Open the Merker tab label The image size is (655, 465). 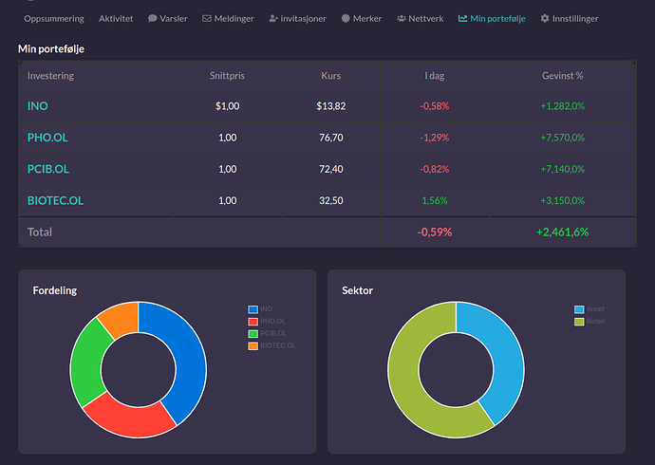pyautogui.click(x=367, y=19)
